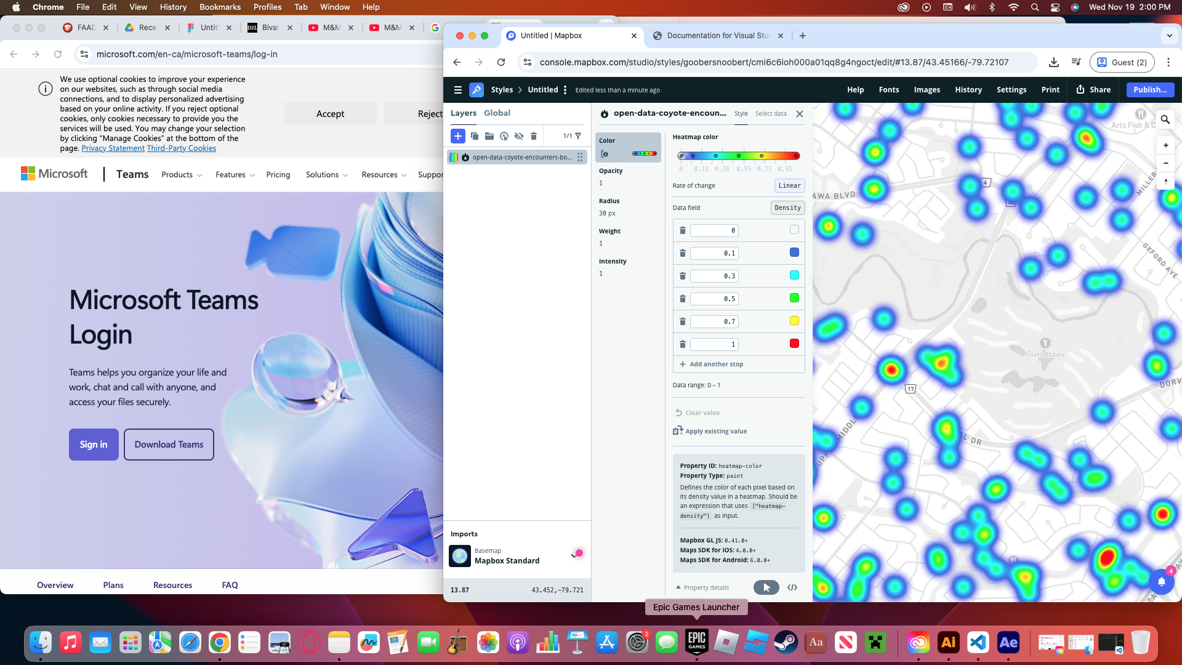Screen dimensions: 1182x665
Task: Click the Publish button
Action: pos(1149,89)
